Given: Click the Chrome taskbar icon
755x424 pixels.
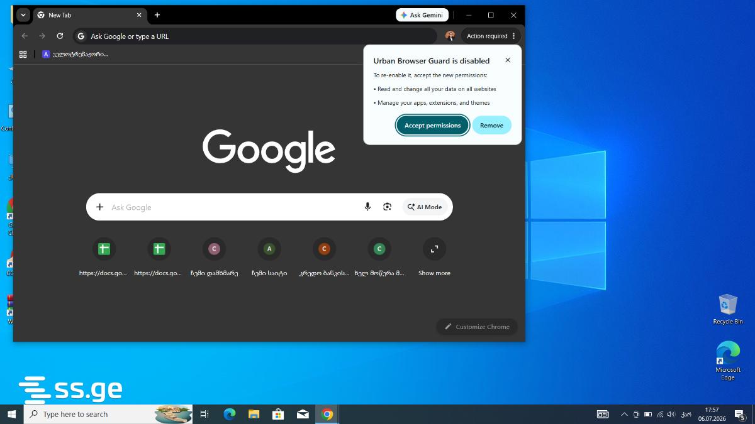Looking at the screenshot, I should point(327,414).
